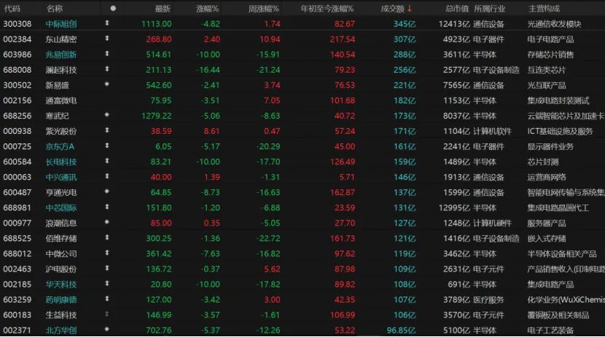Click the 最新 price column header
Screen dimensions: 605x337
163,9
